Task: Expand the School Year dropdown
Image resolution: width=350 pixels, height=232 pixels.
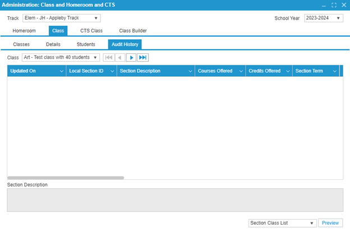Action: tap(338, 18)
